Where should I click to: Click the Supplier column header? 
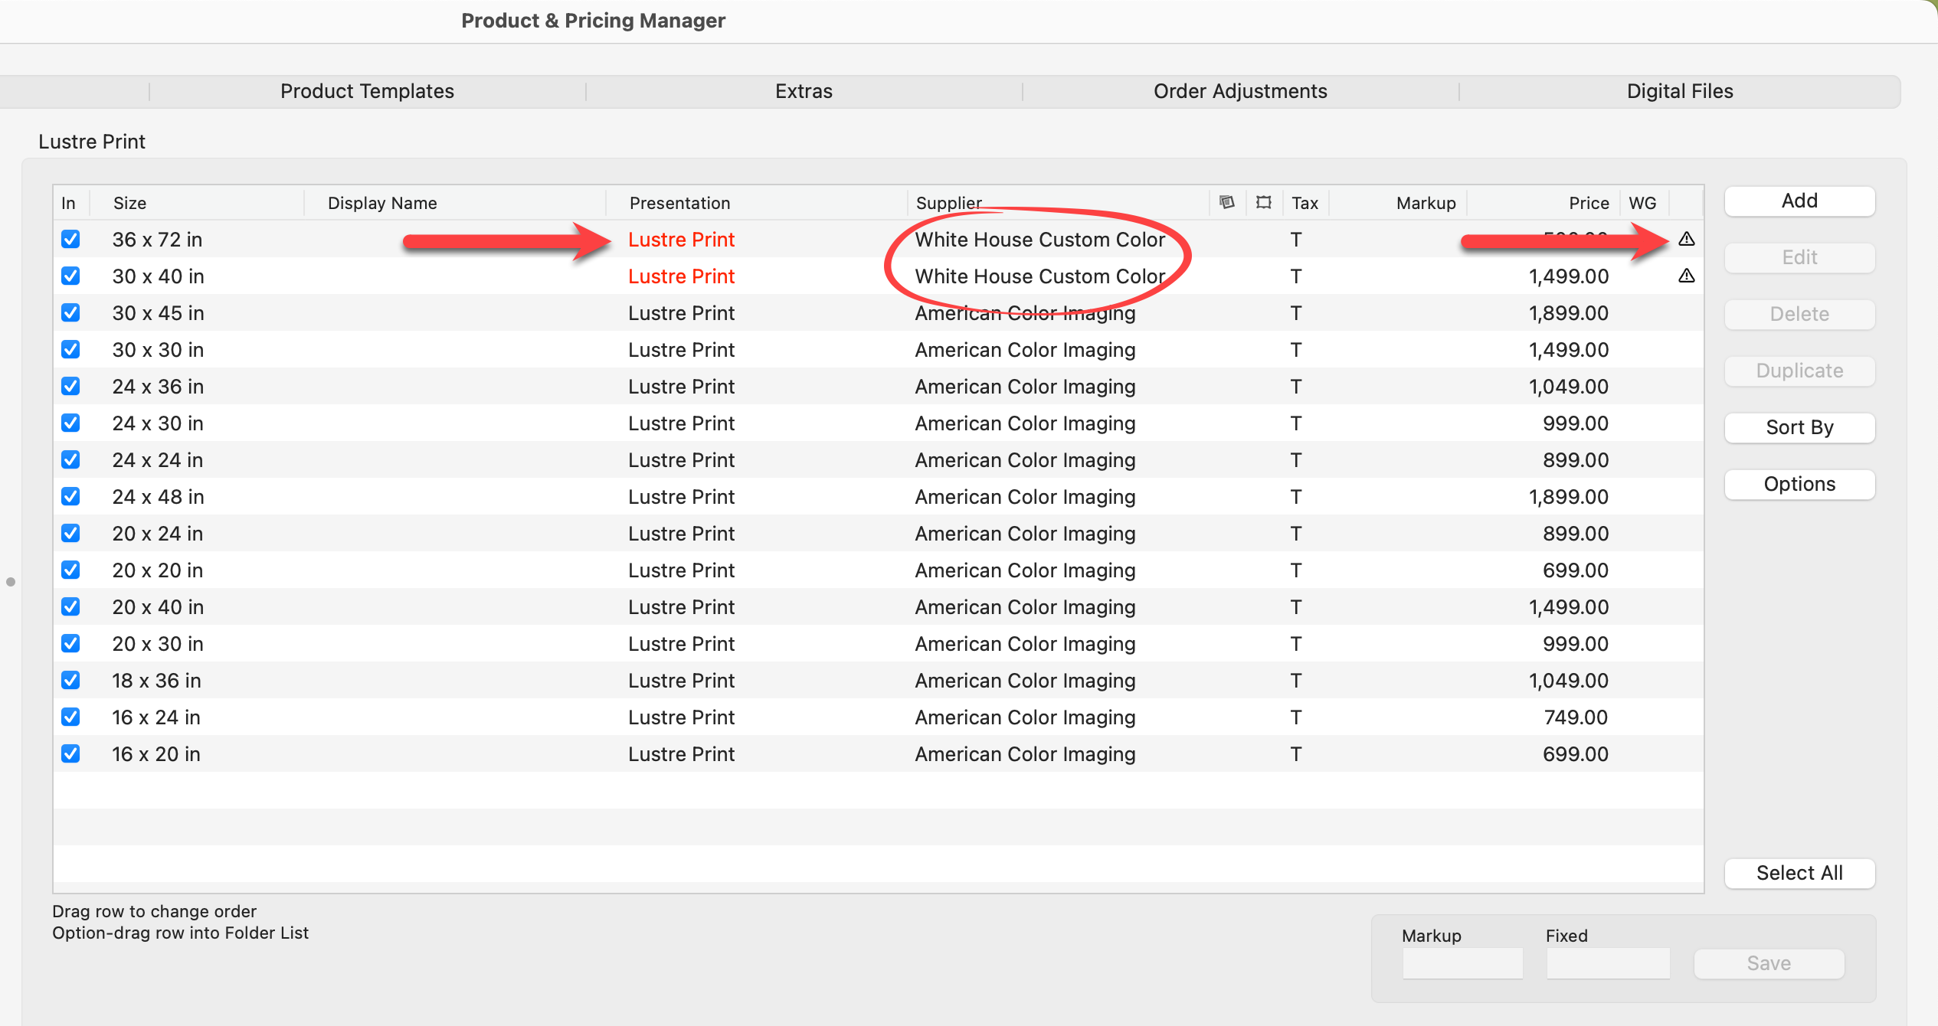pos(948,203)
